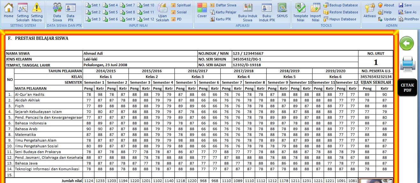Open Data PTK
Image resolution: width=420 pixels, height=183 pixels.
70,12
